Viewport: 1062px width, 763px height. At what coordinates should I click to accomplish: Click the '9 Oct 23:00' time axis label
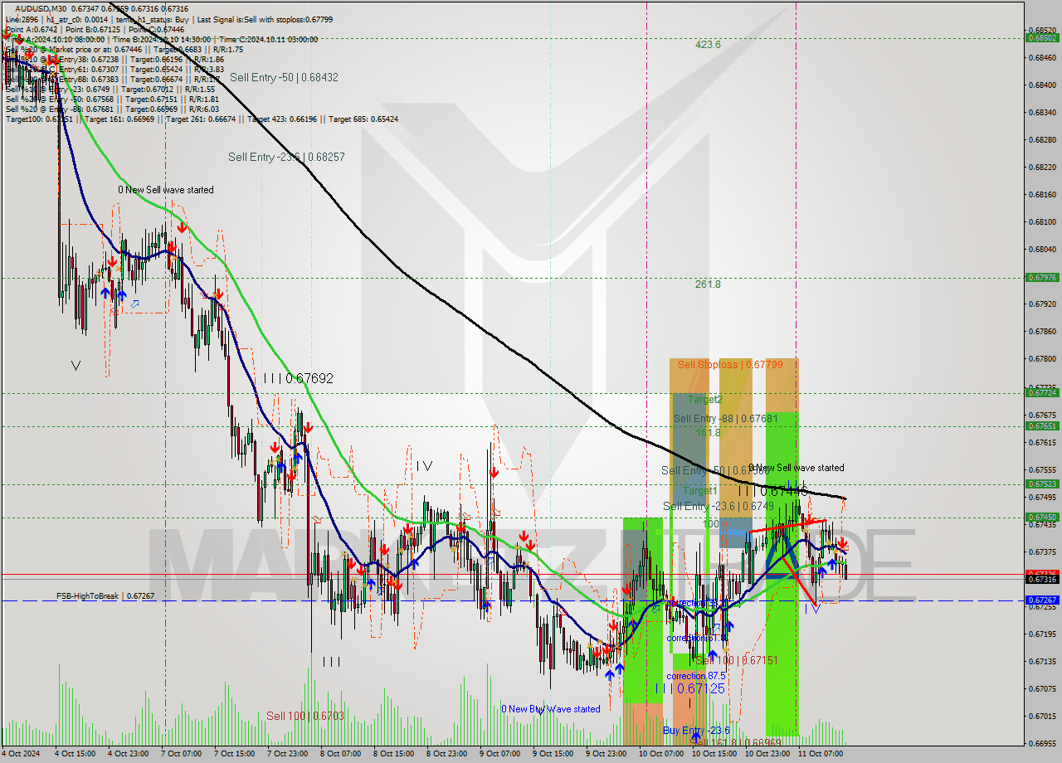606,754
